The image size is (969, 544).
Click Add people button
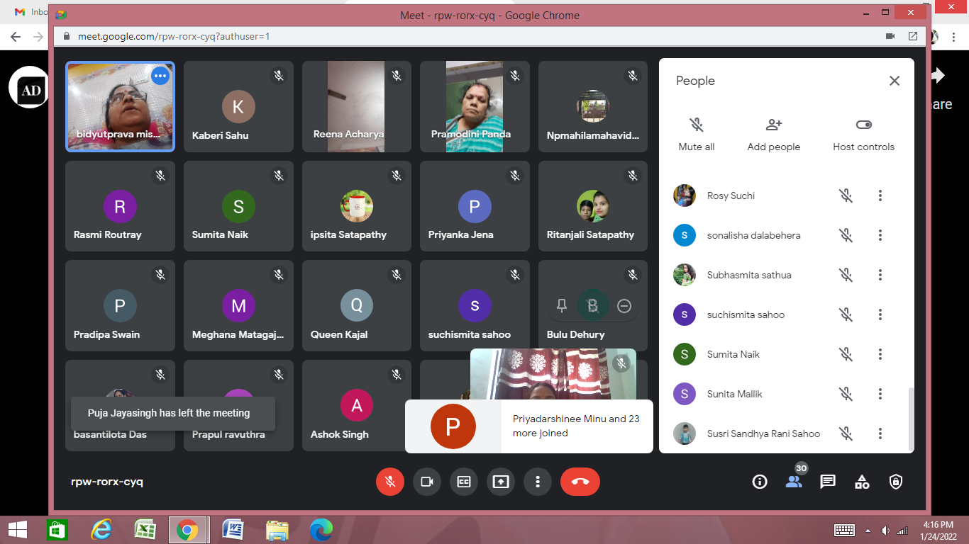point(774,134)
